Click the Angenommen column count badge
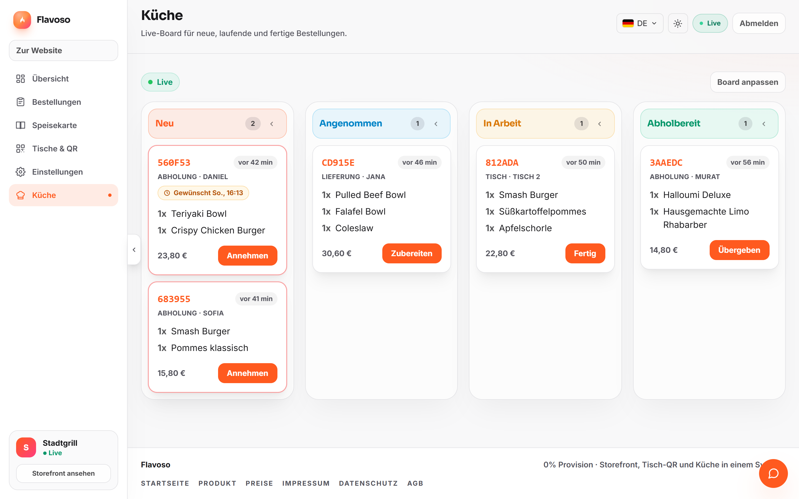The image size is (799, 499). 417,124
